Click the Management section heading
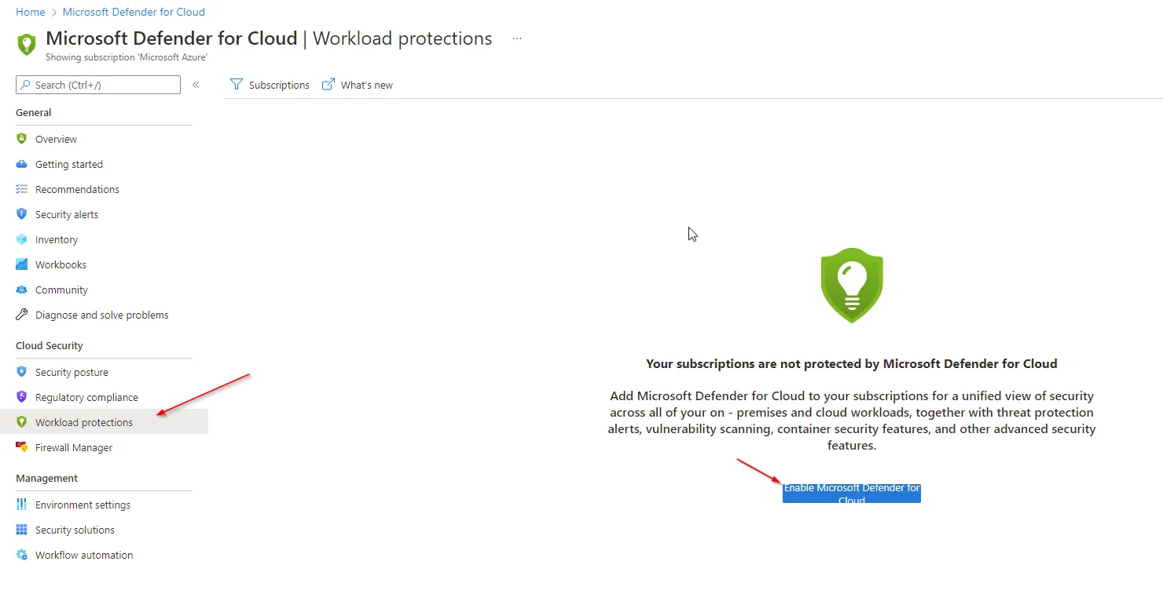This screenshot has width=1163, height=594. pyautogui.click(x=47, y=478)
